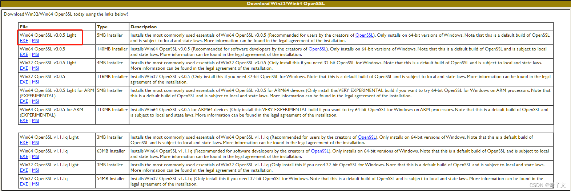This screenshot has height=191, width=571.
Task: Click the 'Win32 OpenSSL v1.1.1q Light' file name
Action: 49,165
